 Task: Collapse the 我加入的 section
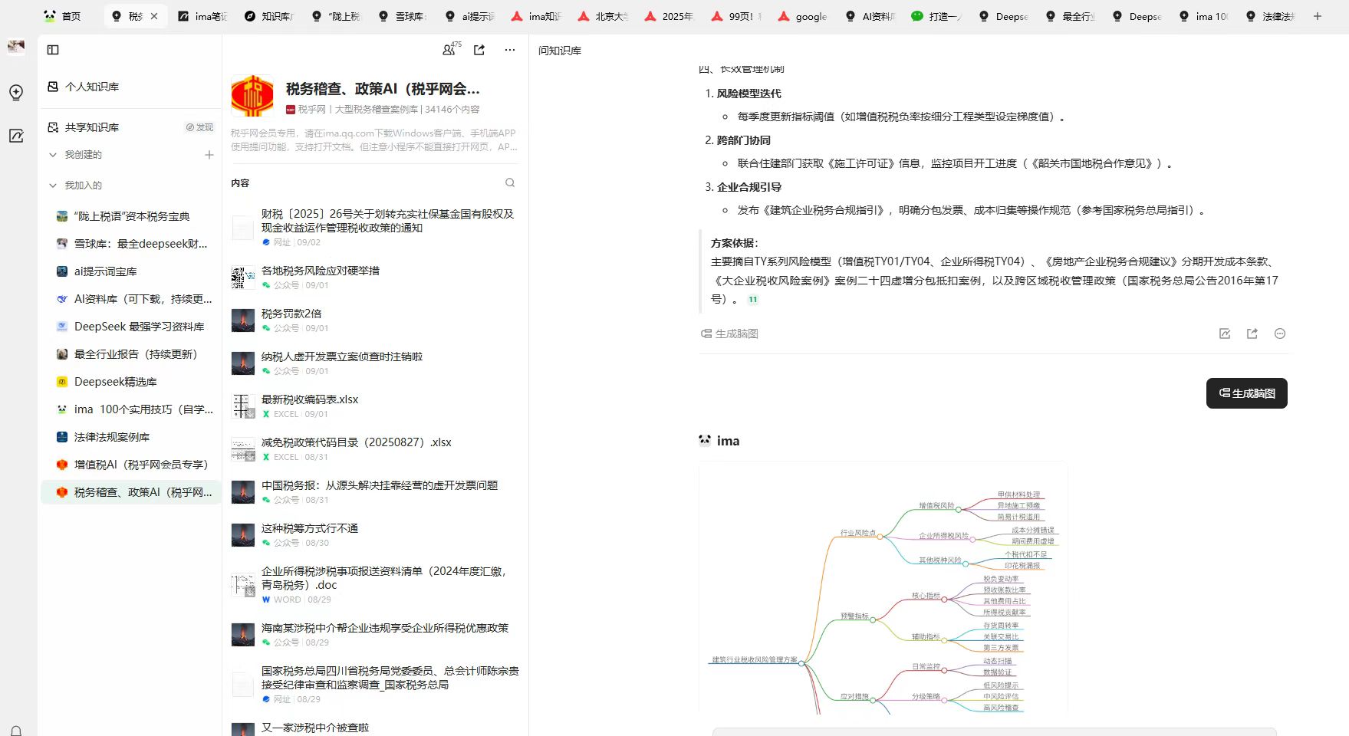pos(53,186)
